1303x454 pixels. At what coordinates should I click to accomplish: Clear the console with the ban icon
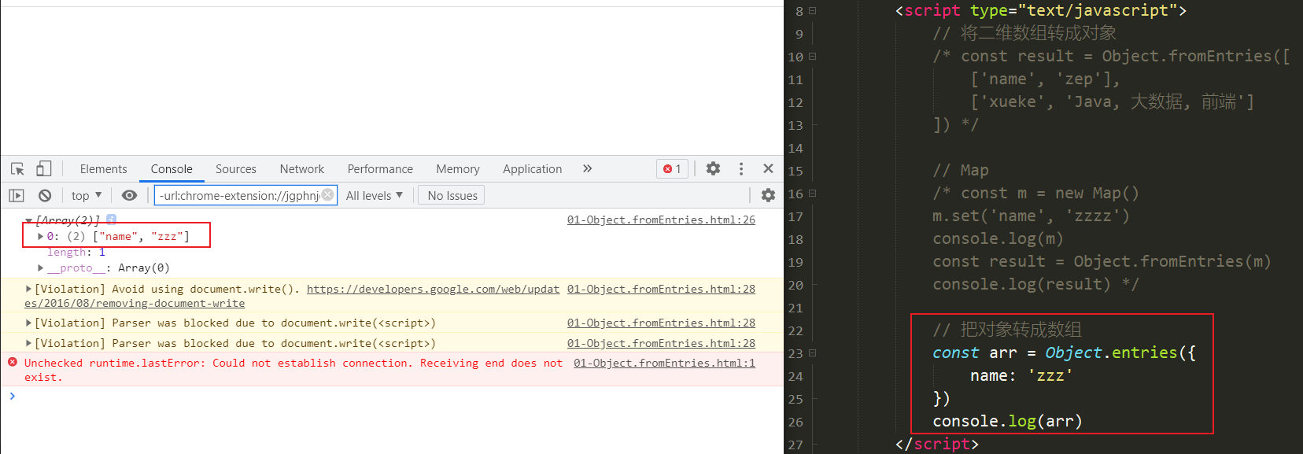pyautogui.click(x=45, y=195)
